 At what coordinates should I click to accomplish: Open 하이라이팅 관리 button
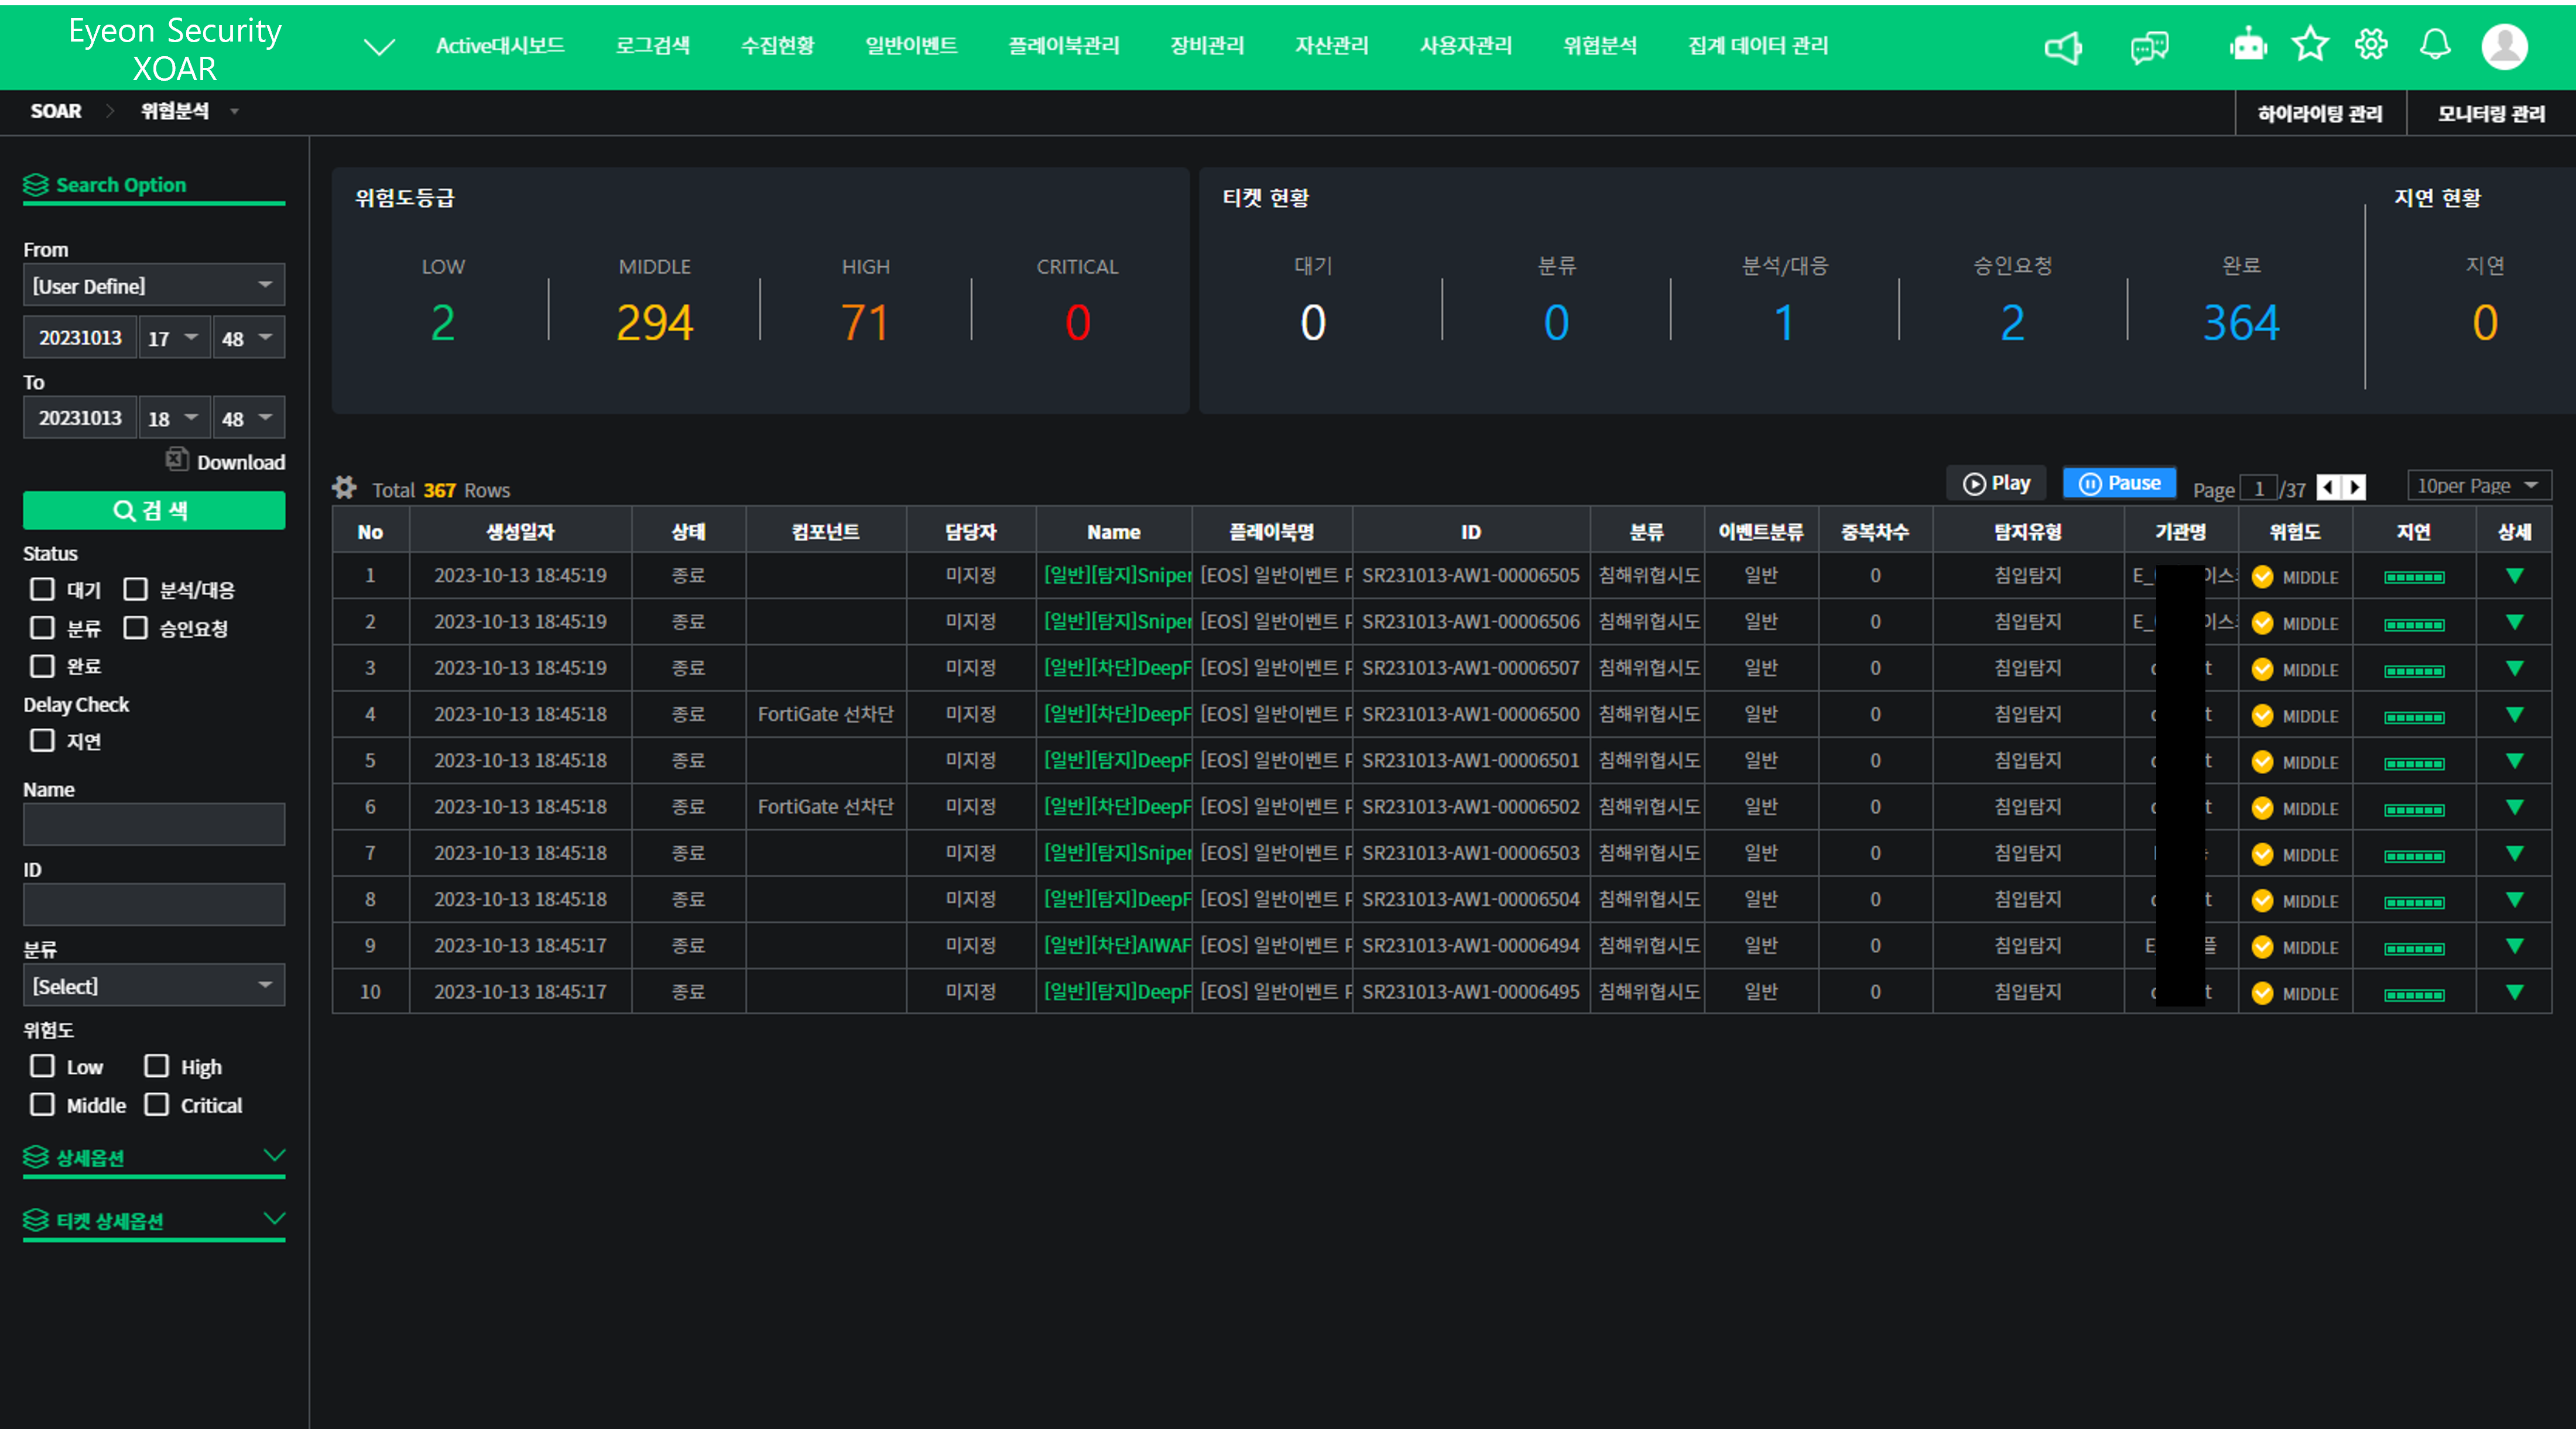tap(2320, 113)
